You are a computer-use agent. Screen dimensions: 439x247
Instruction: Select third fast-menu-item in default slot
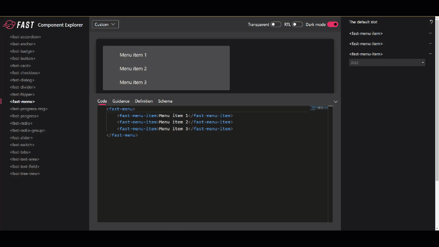point(366,54)
